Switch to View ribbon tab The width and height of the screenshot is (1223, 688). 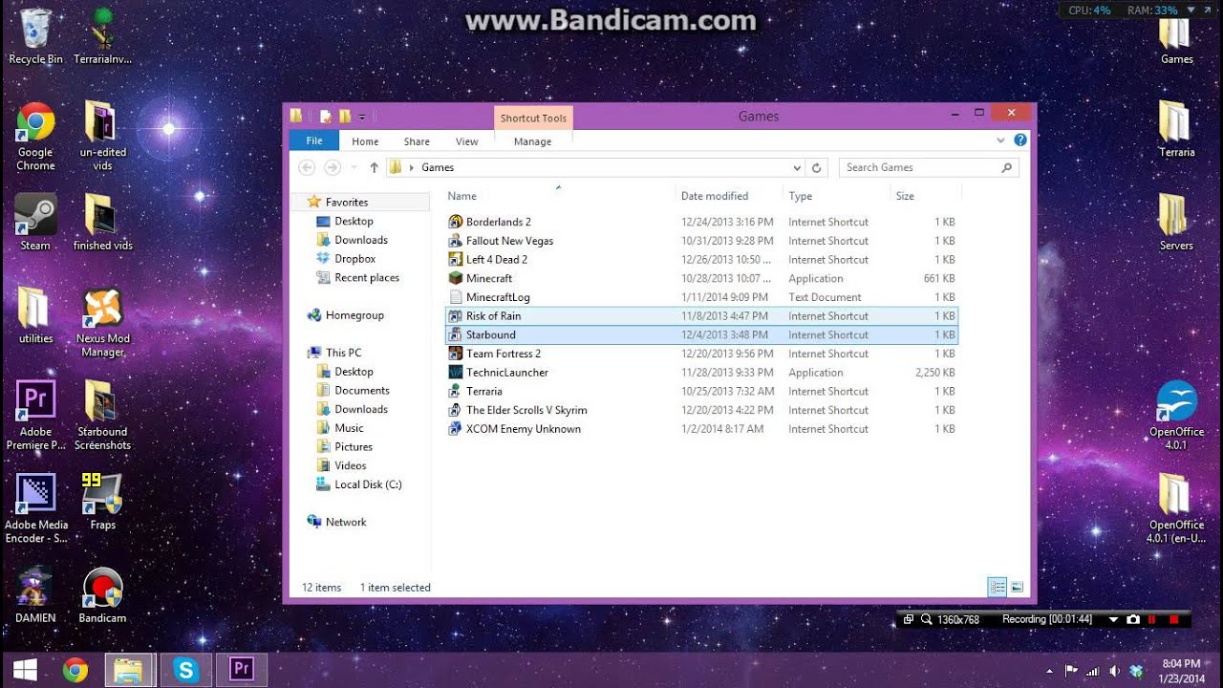[466, 141]
